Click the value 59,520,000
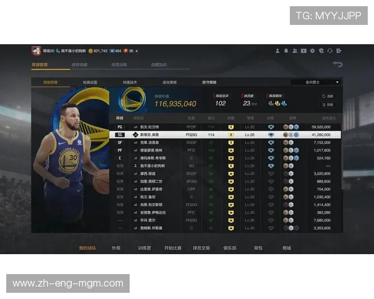This screenshot has width=374, height=299. pos(321,127)
